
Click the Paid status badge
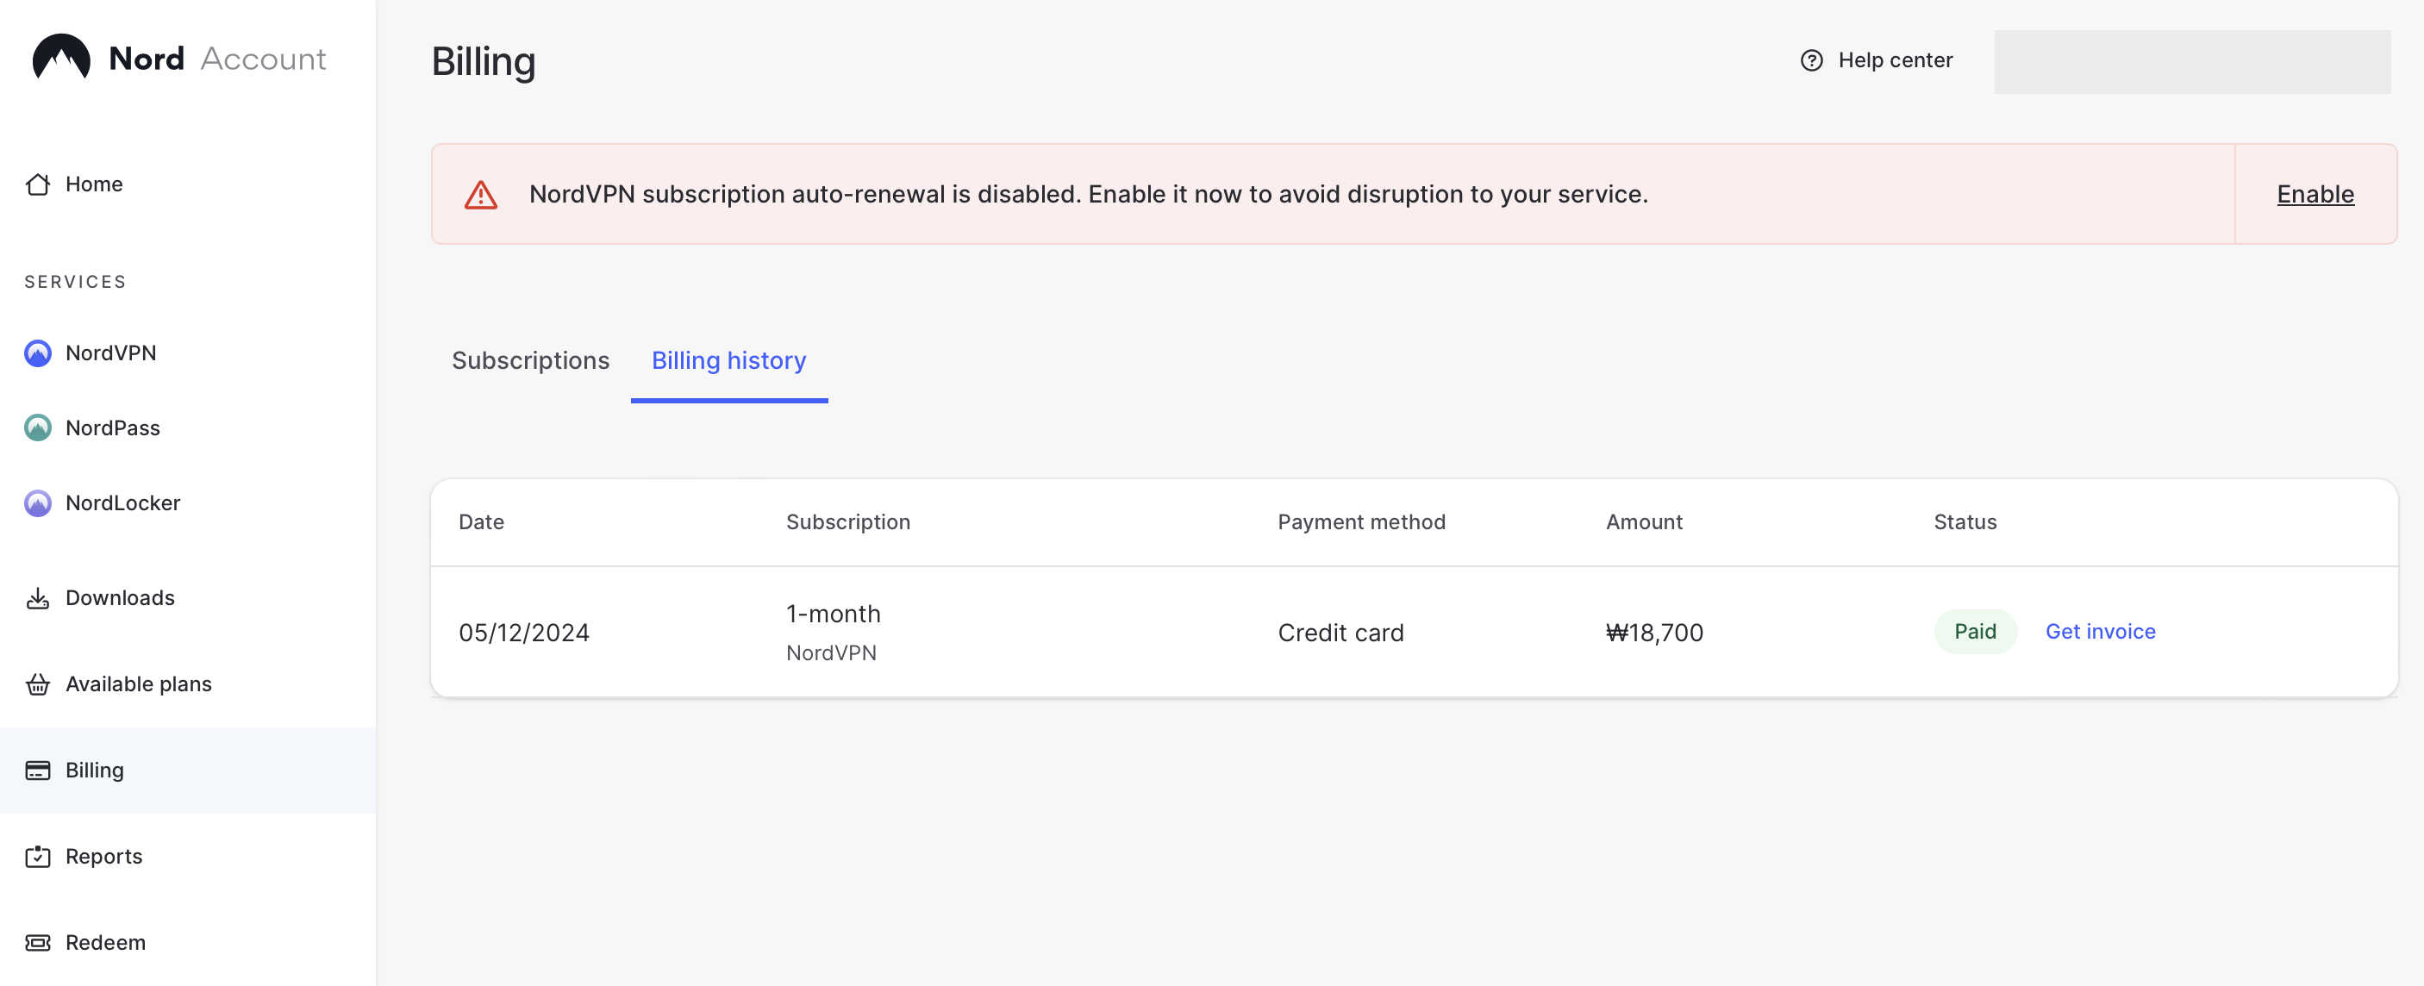coord(1974,631)
